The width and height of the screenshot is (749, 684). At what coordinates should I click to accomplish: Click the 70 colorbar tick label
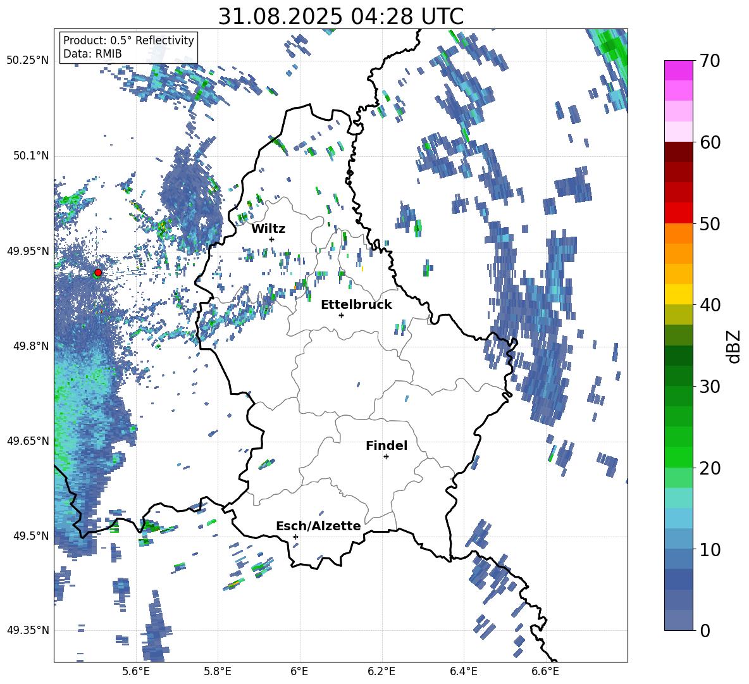[x=709, y=61]
